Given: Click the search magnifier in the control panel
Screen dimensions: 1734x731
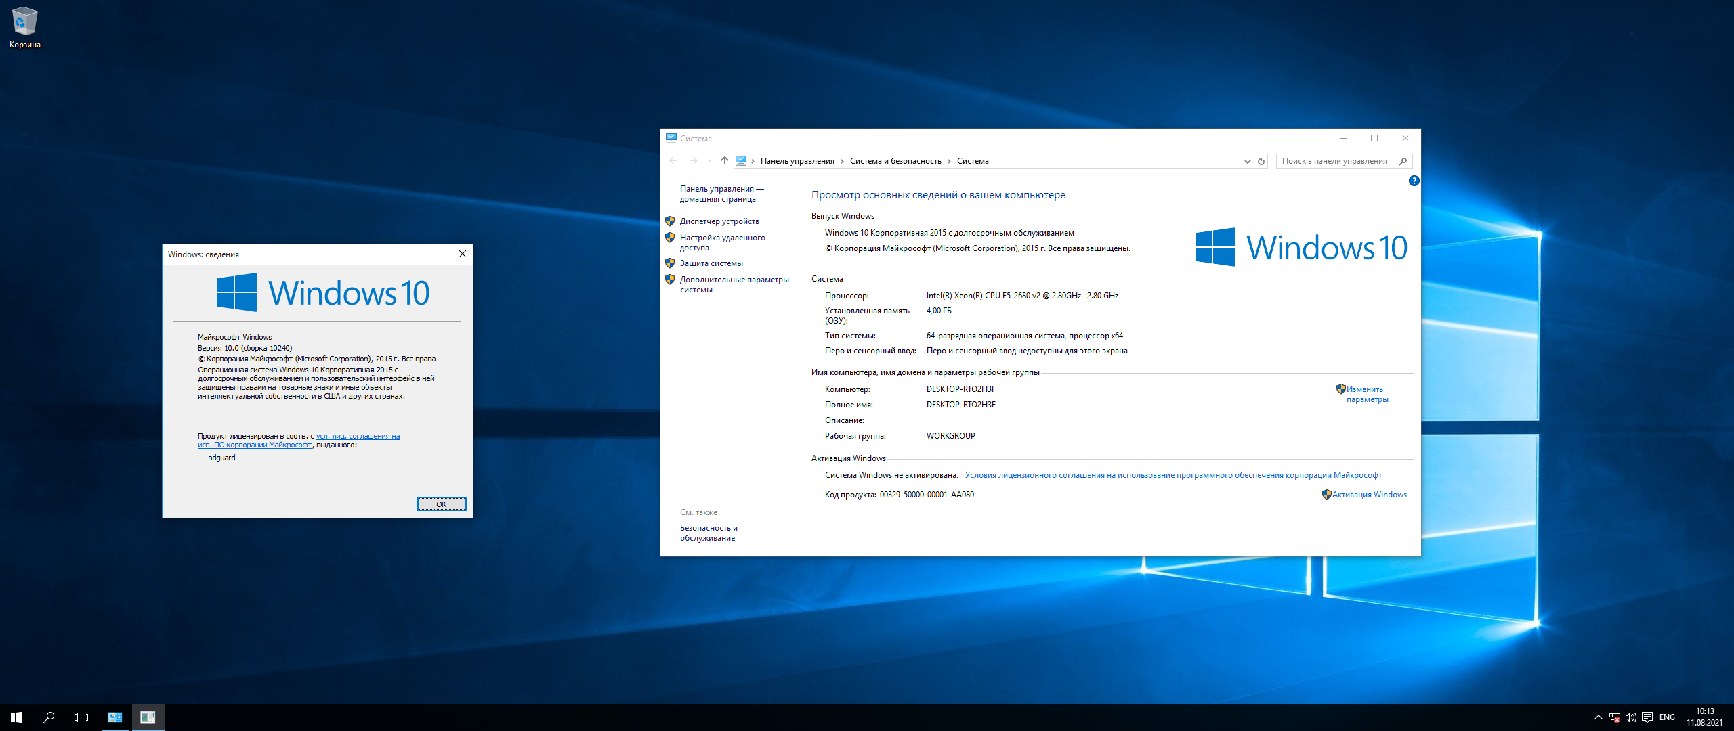Looking at the screenshot, I should click(1403, 161).
